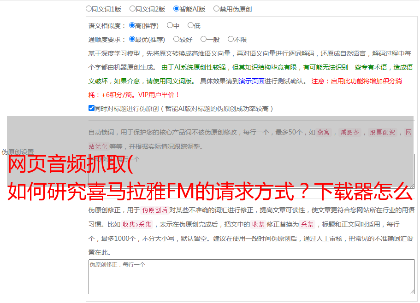Open the 演示页面 link
420x303 pixels.
pos(252,81)
